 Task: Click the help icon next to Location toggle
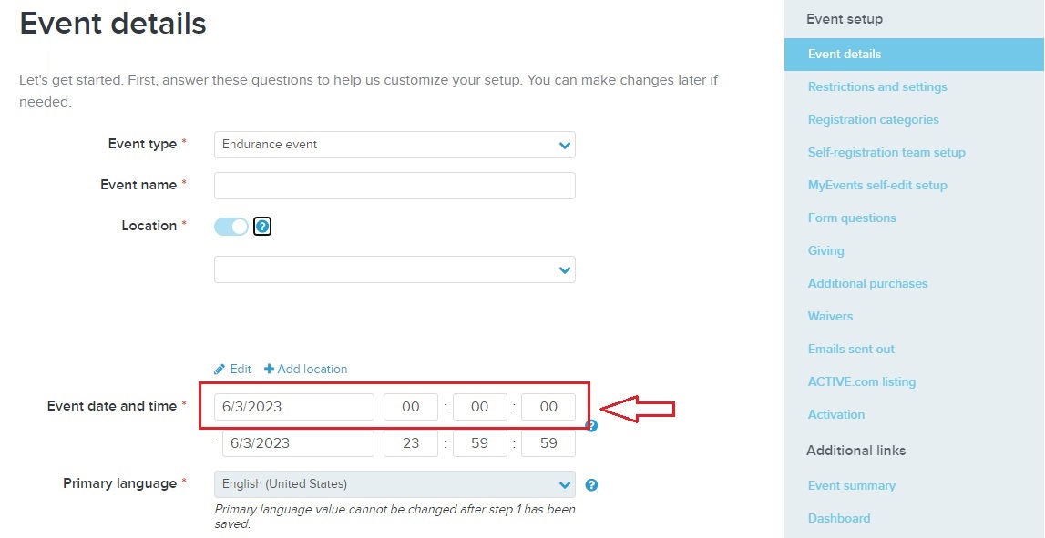click(x=262, y=227)
